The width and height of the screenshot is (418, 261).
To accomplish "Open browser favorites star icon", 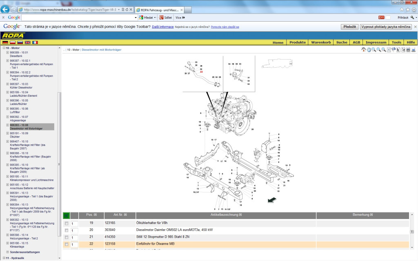I will 408,10.
